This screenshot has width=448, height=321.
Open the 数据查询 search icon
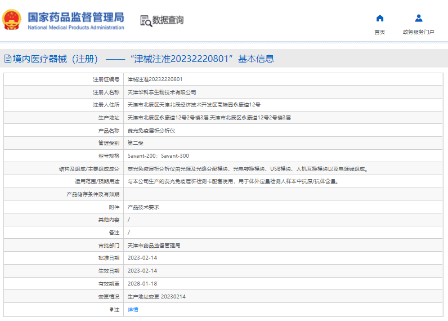tap(146, 21)
